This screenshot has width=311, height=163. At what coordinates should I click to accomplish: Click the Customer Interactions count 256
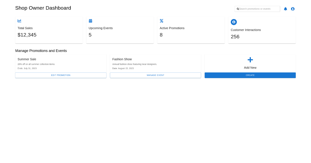point(235,36)
